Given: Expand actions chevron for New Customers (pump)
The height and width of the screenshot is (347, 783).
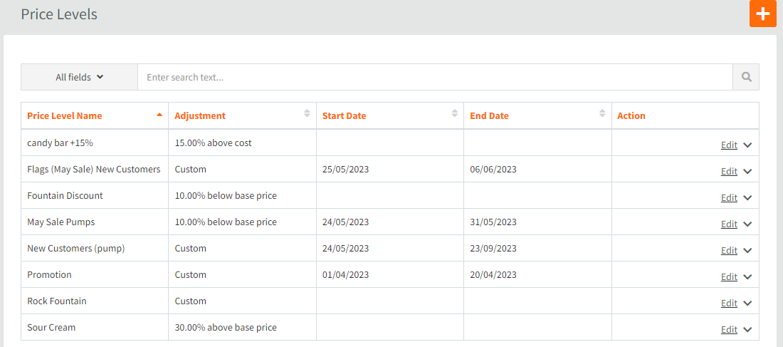Looking at the screenshot, I should pyautogui.click(x=747, y=251).
